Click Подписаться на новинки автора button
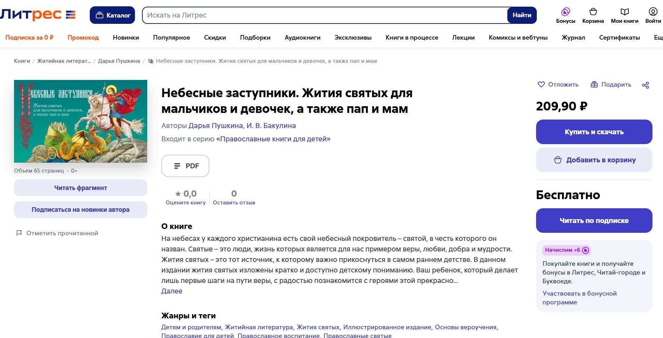This screenshot has width=663, height=338. (x=81, y=210)
